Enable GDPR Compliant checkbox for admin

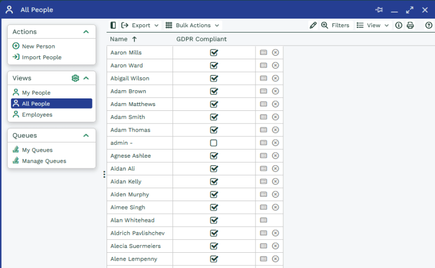214,143
